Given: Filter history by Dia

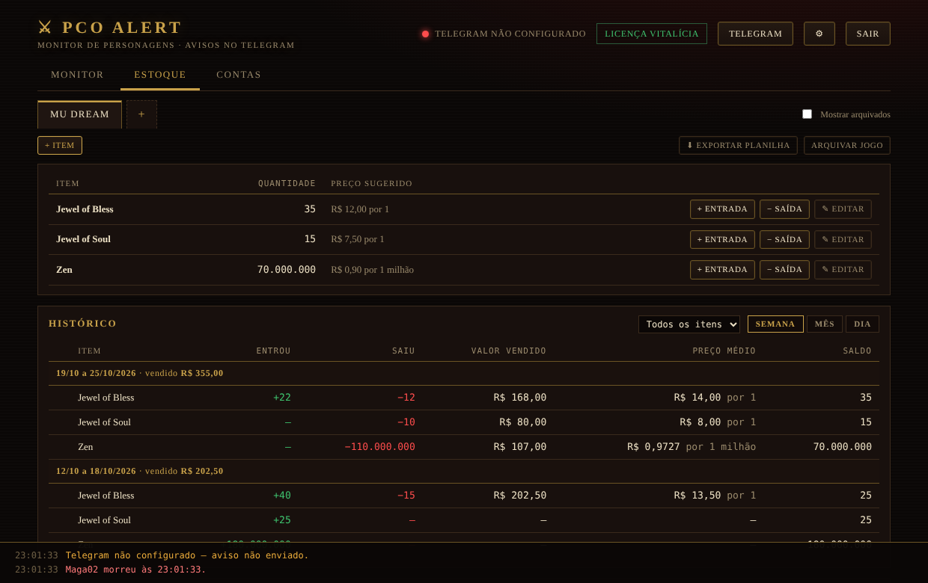Looking at the screenshot, I should [x=862, y=324].
